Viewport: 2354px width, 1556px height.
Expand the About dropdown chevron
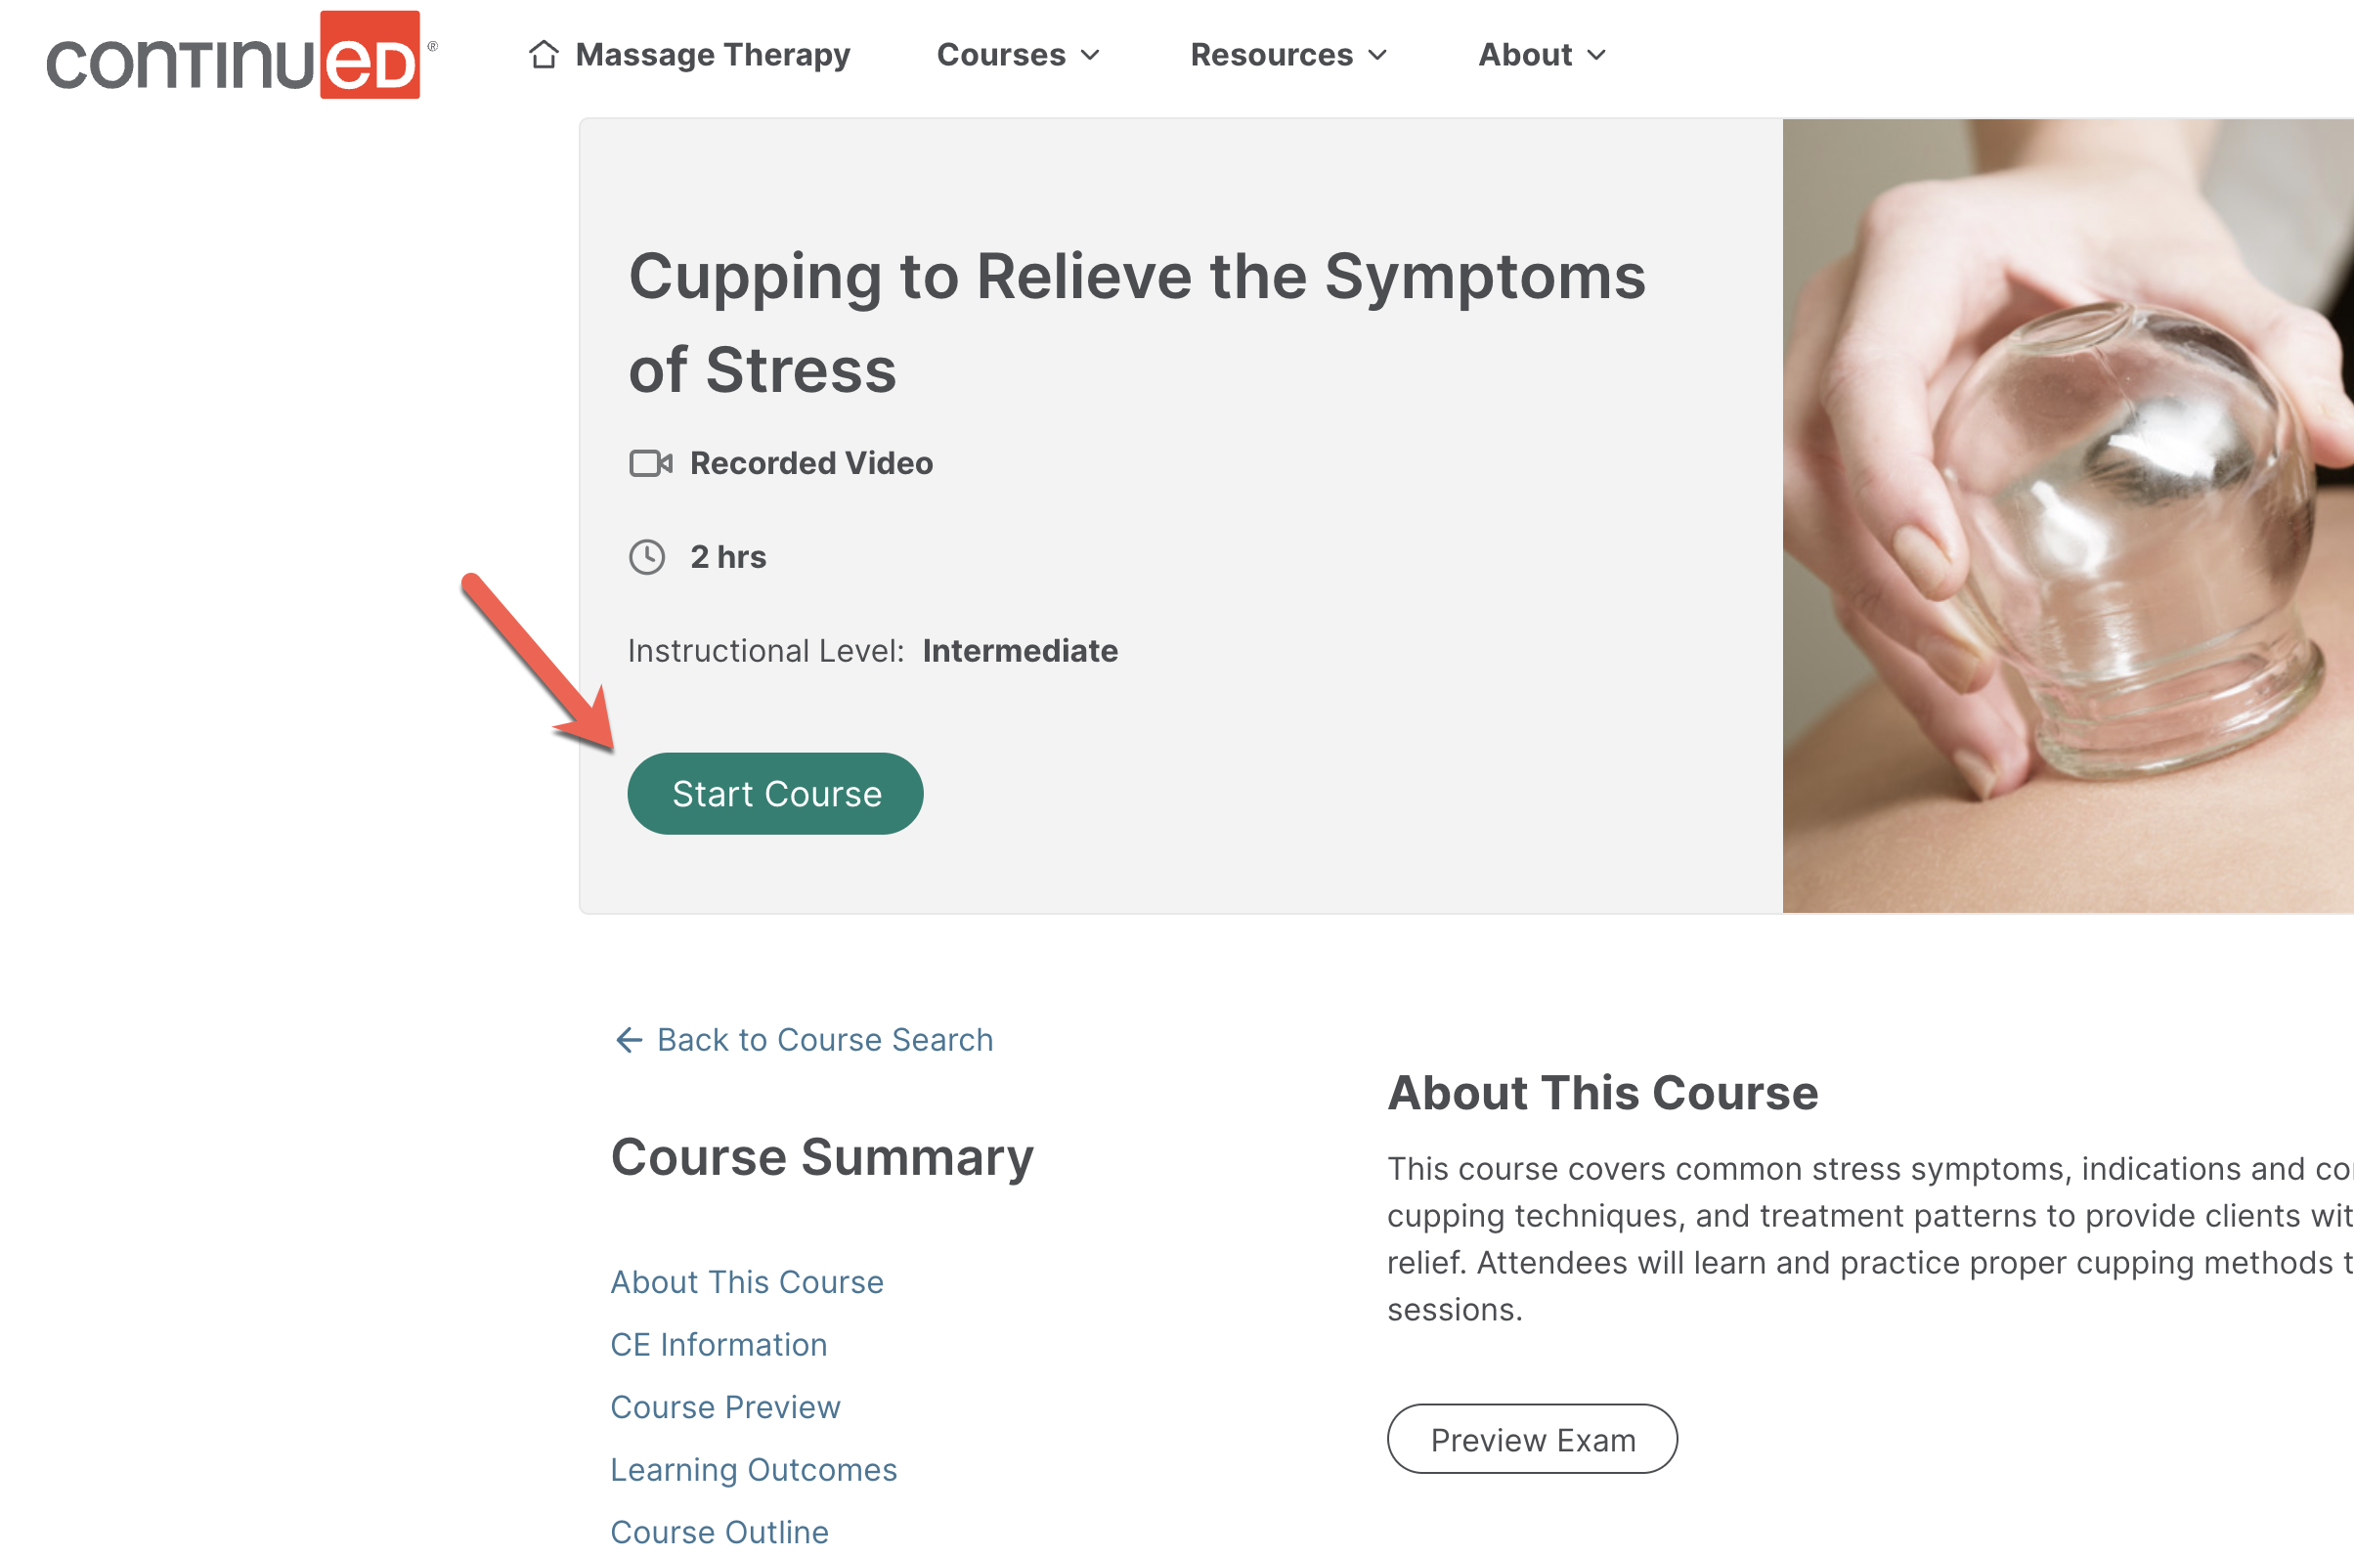coord(1597,57)
